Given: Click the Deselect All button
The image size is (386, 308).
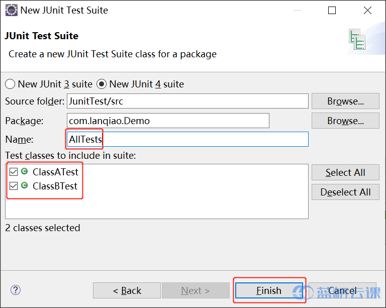Looking at the screenshot, I should (345, 192).
